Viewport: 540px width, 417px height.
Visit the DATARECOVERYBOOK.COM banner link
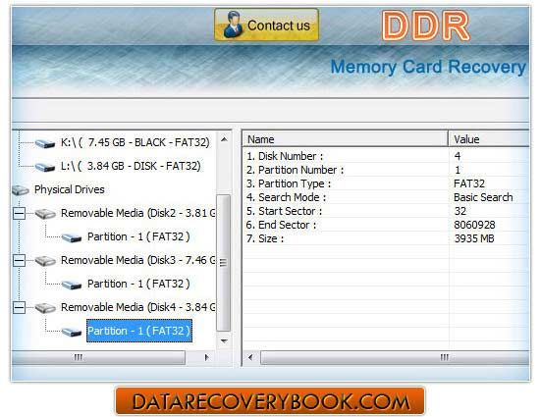270,401
